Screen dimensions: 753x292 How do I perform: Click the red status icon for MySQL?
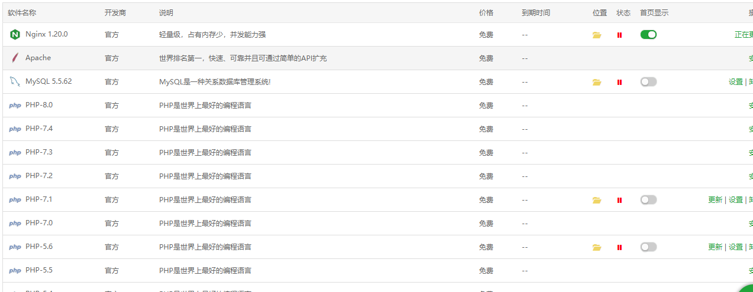pos(619,83)
